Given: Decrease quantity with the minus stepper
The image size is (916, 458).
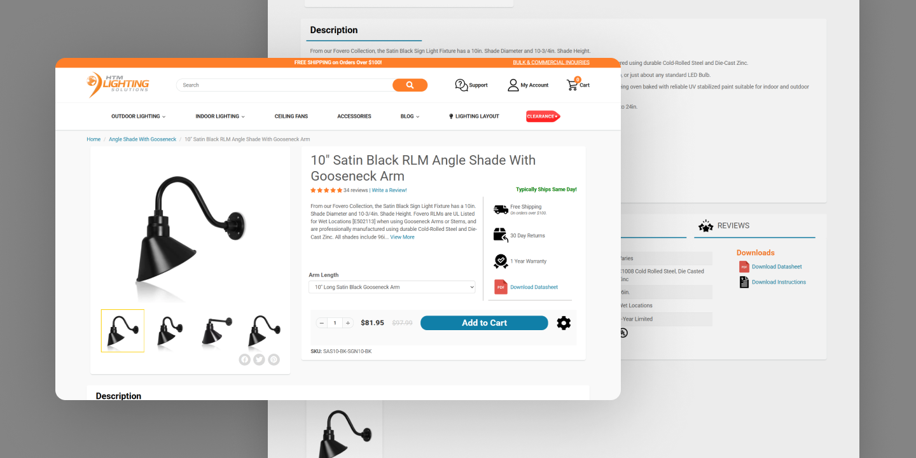Looking at the screenshot, I should (322, 323).
